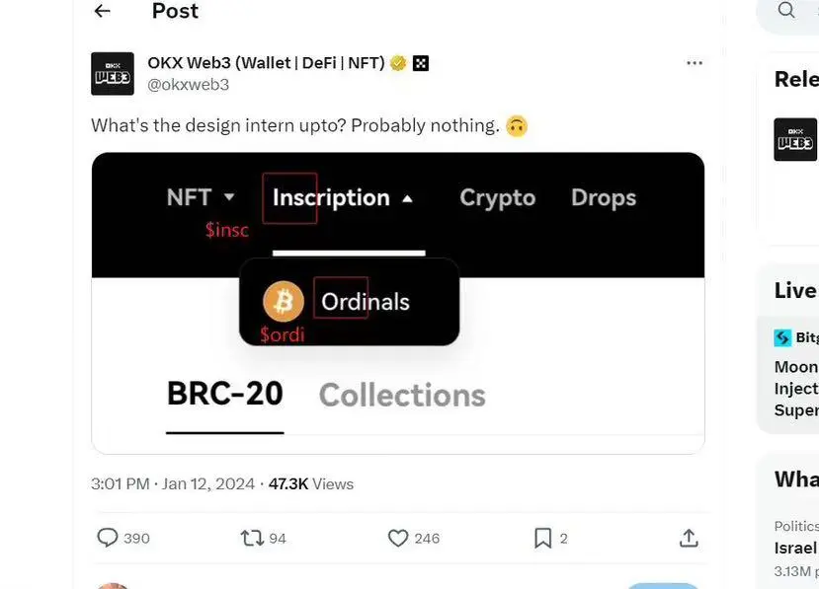819x589 pixels.
Task: Open the OKX Web3 profile avatar
Action: pos(112,74)
